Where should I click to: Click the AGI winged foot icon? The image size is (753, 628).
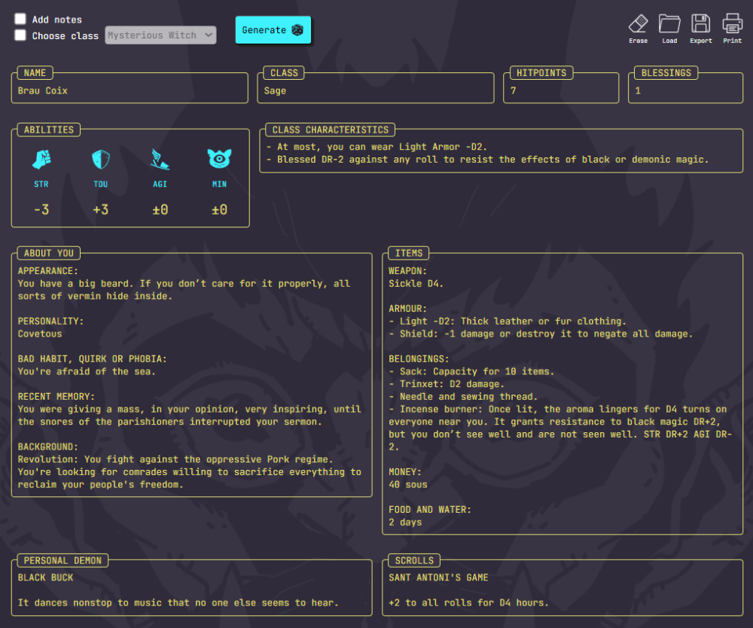click(x=160, y=159)
